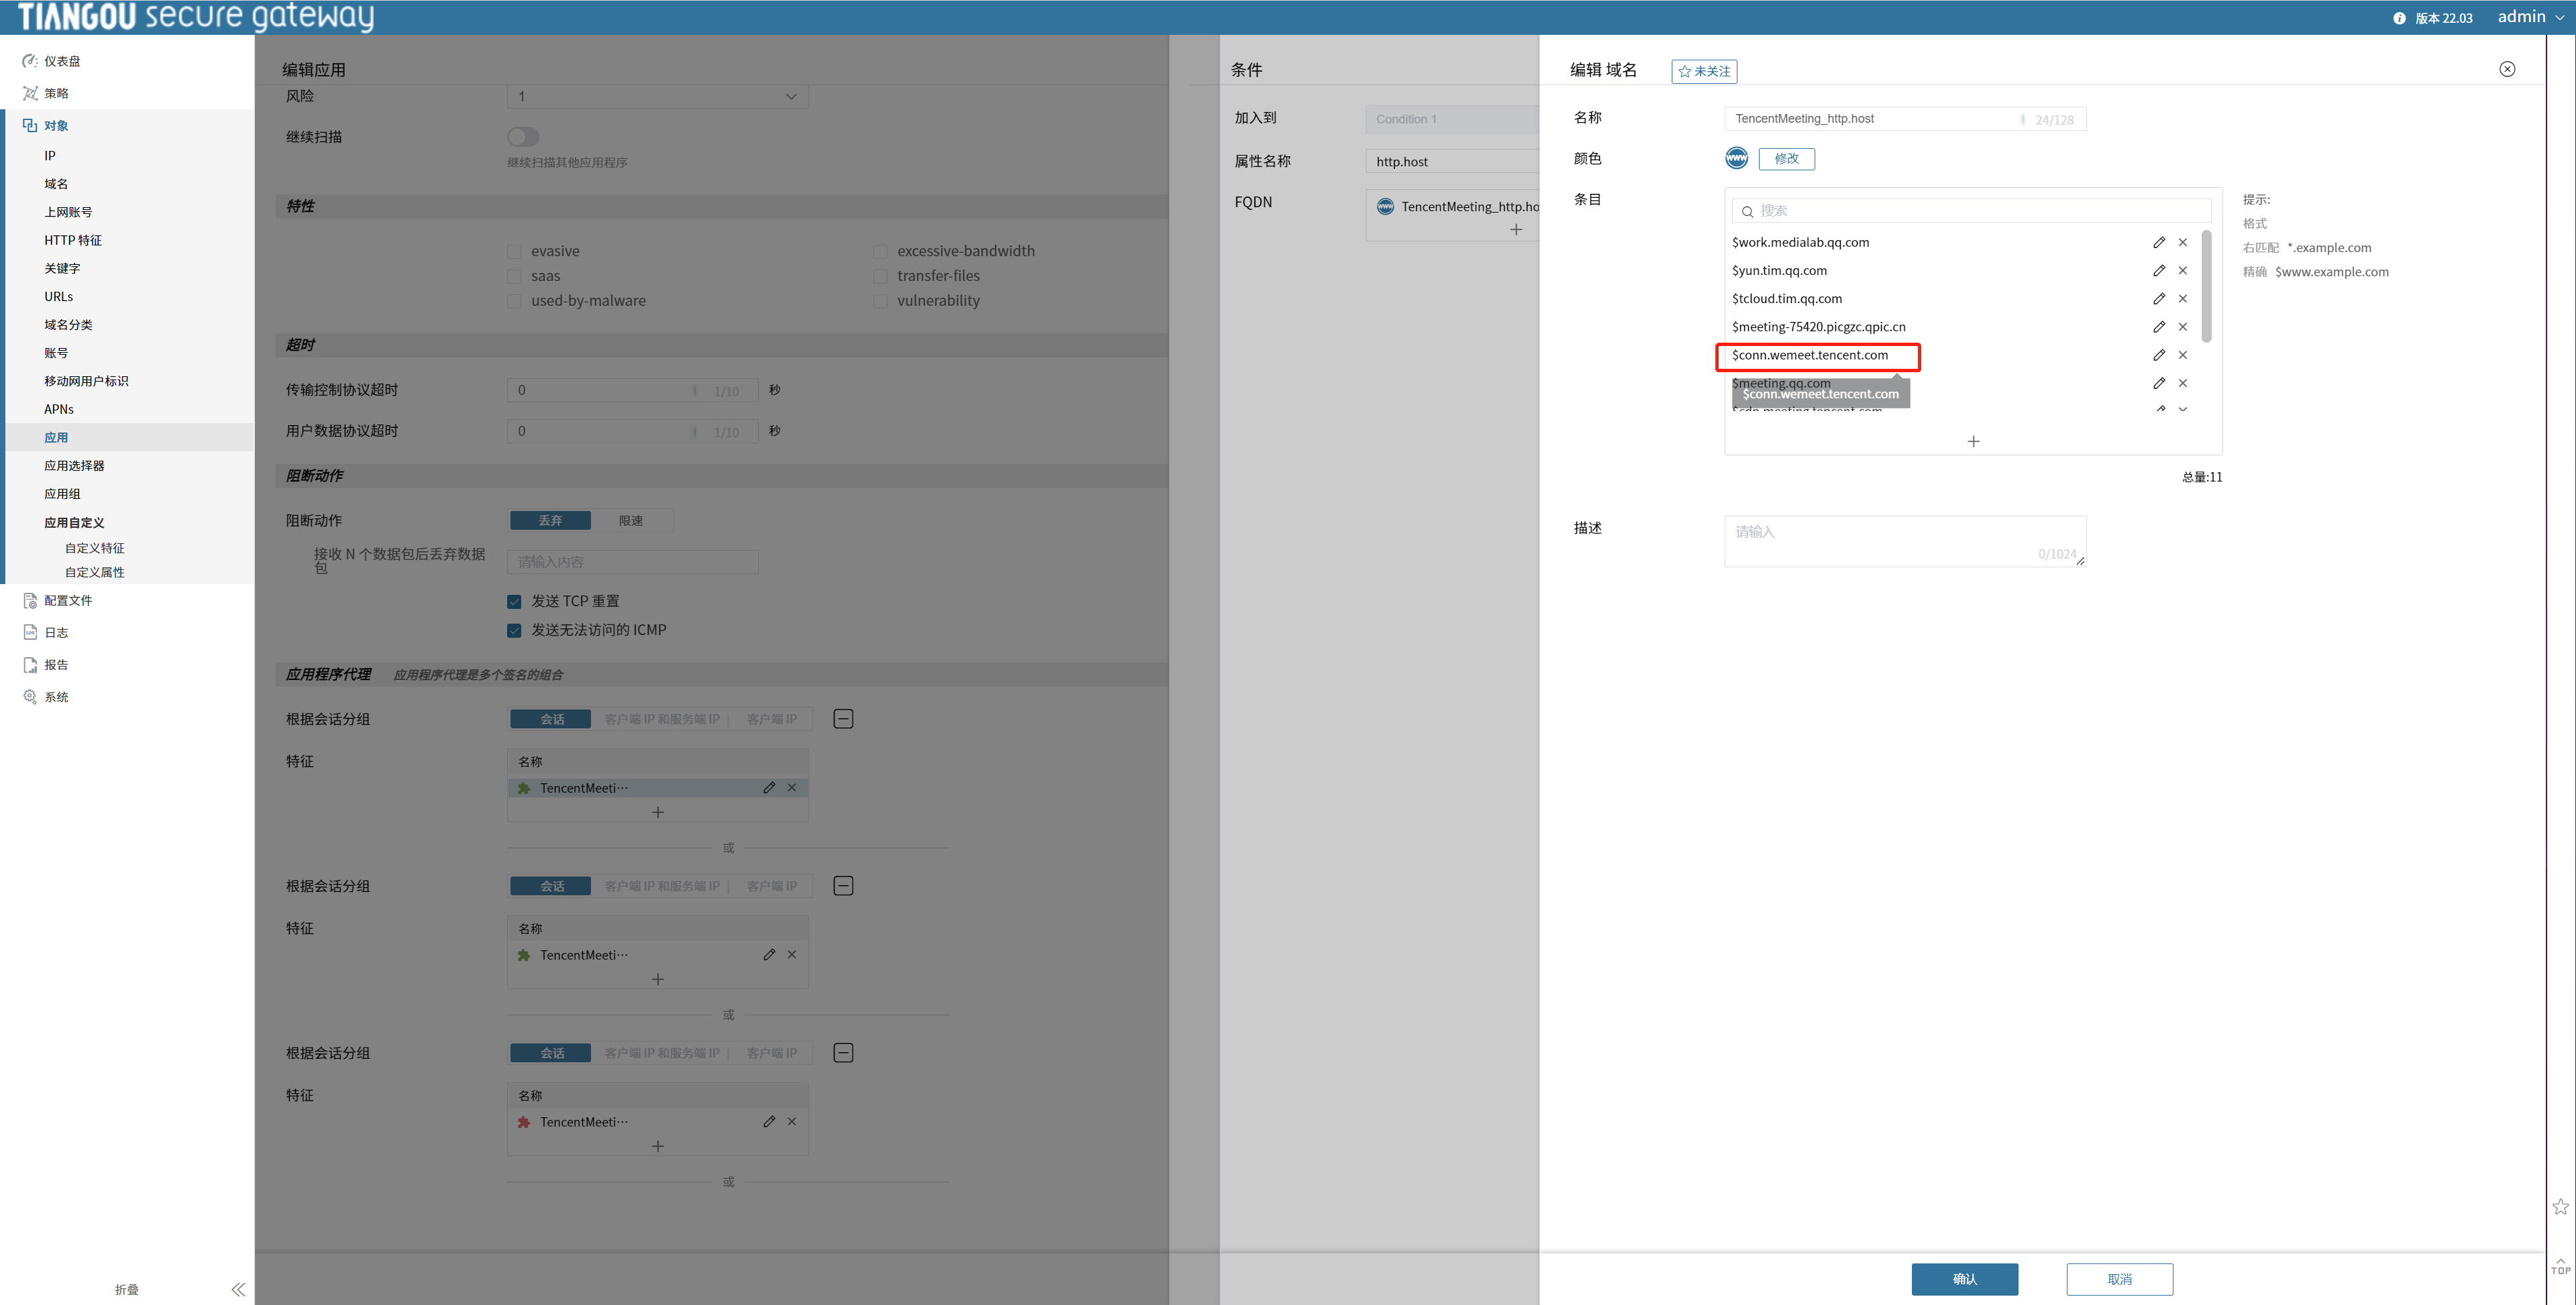Delete the $yun.tim.qq.com entry
The width and height of the screenshot is (2576, 1305).
coord(2183,270)
